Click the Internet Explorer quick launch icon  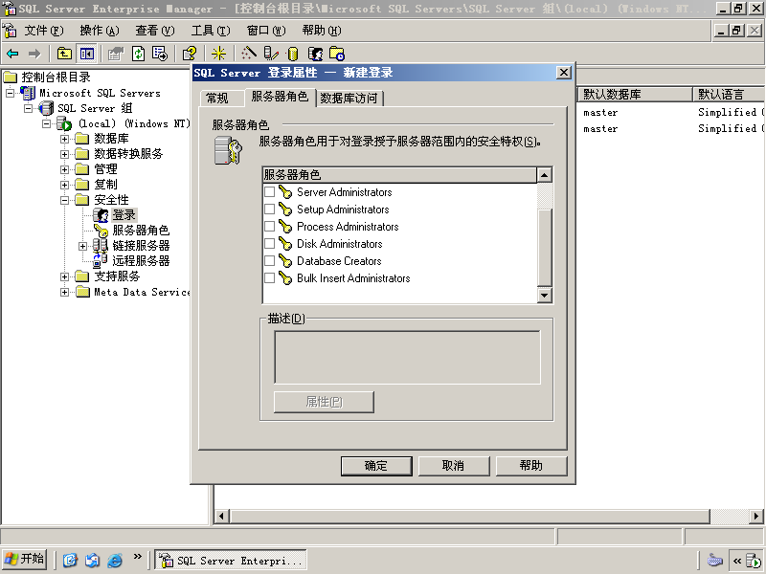(115, 560)
